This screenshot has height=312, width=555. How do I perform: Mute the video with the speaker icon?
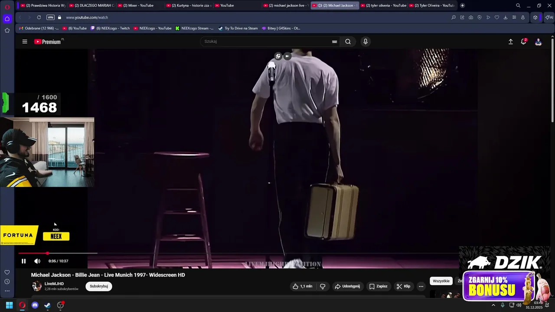coord(37,261)
